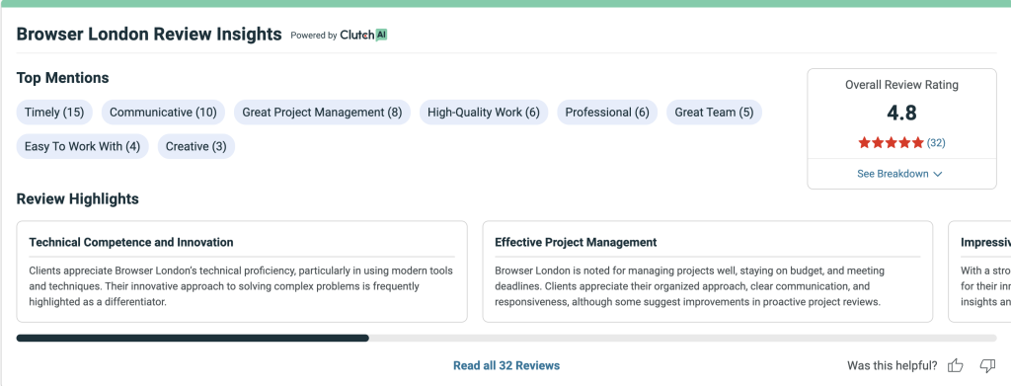Click the thumbs up helpful icon
This screenshot has height=386, width=1011.
point(955,365)
